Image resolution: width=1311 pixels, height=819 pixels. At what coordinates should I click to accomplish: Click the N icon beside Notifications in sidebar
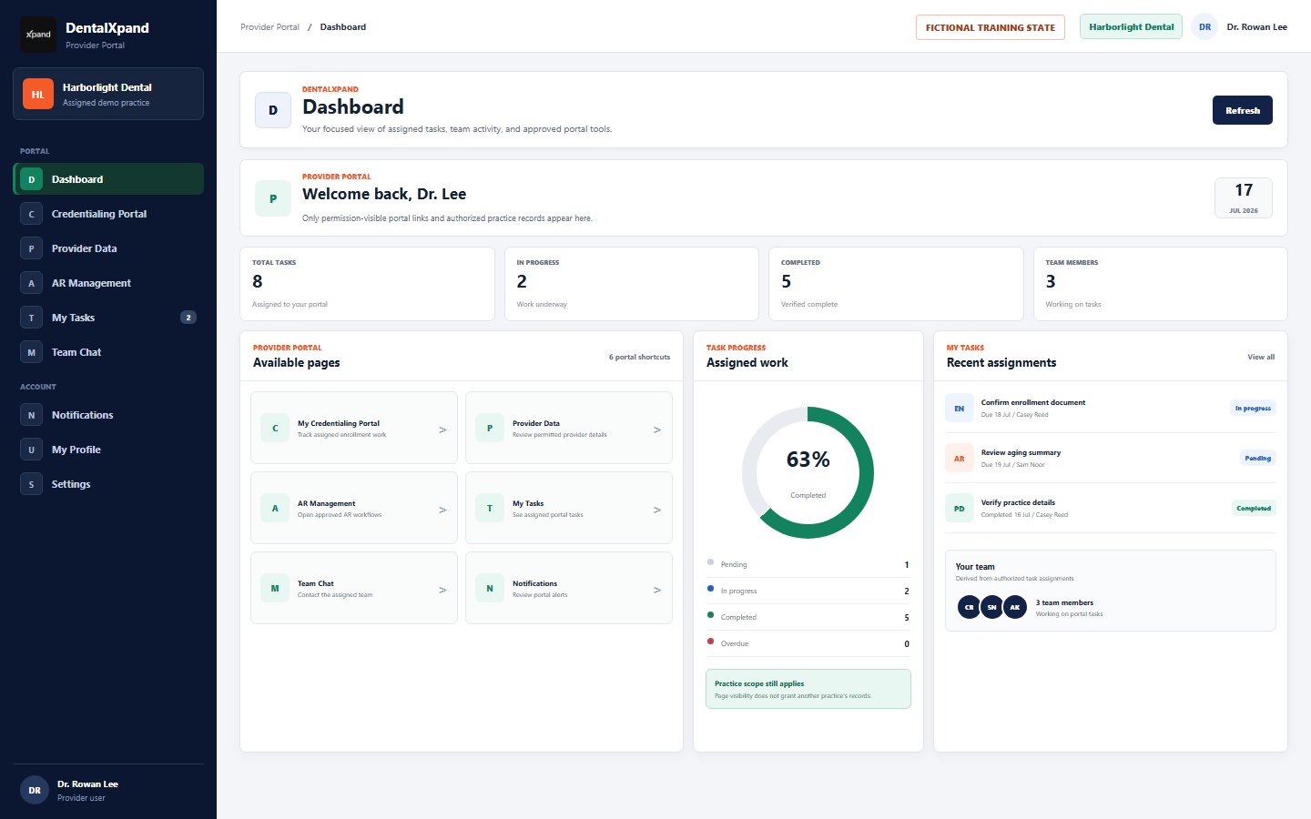31,415
